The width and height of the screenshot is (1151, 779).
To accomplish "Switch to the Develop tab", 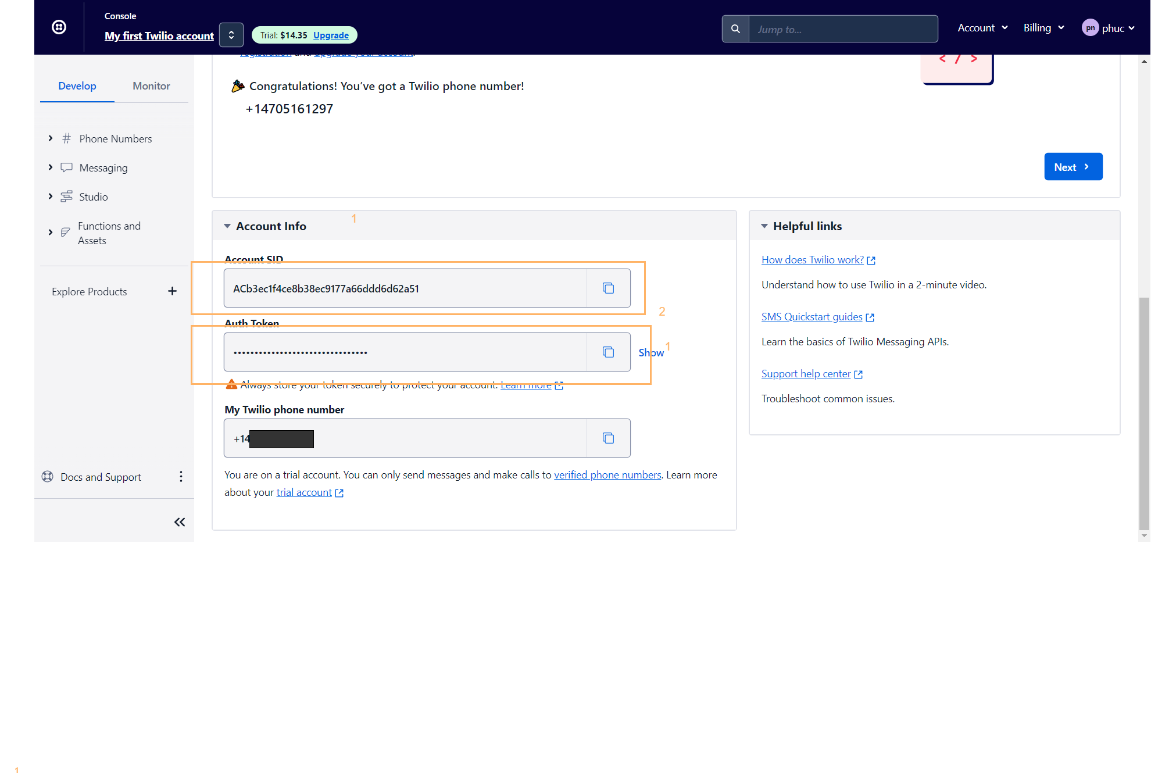I will pyautogui.click(x=77, y=86).
